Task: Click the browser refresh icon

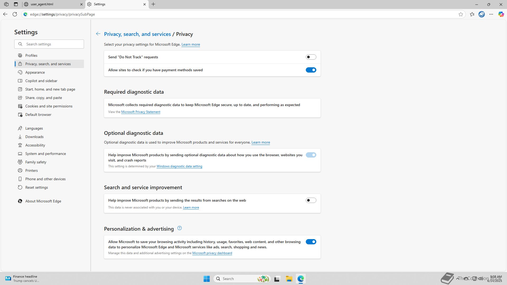Action: (15, 14)
